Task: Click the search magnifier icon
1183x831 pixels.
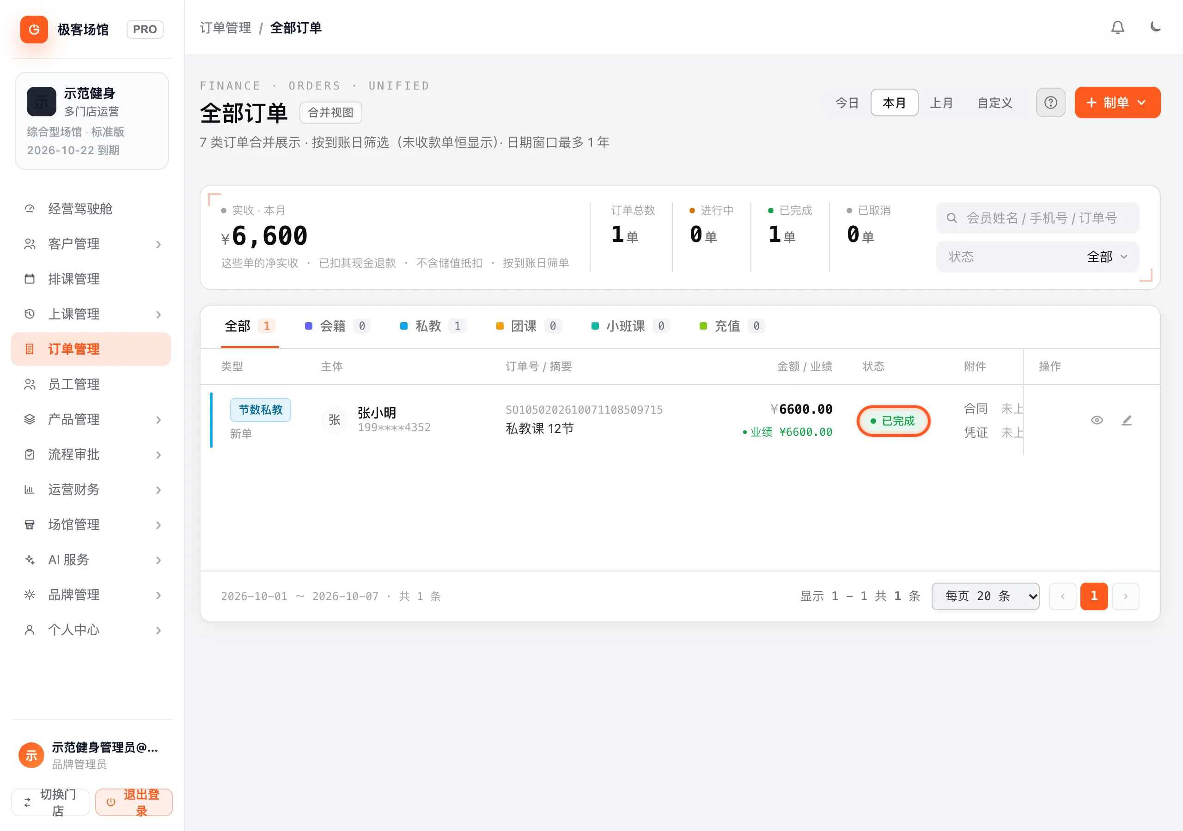Action: 951,218
